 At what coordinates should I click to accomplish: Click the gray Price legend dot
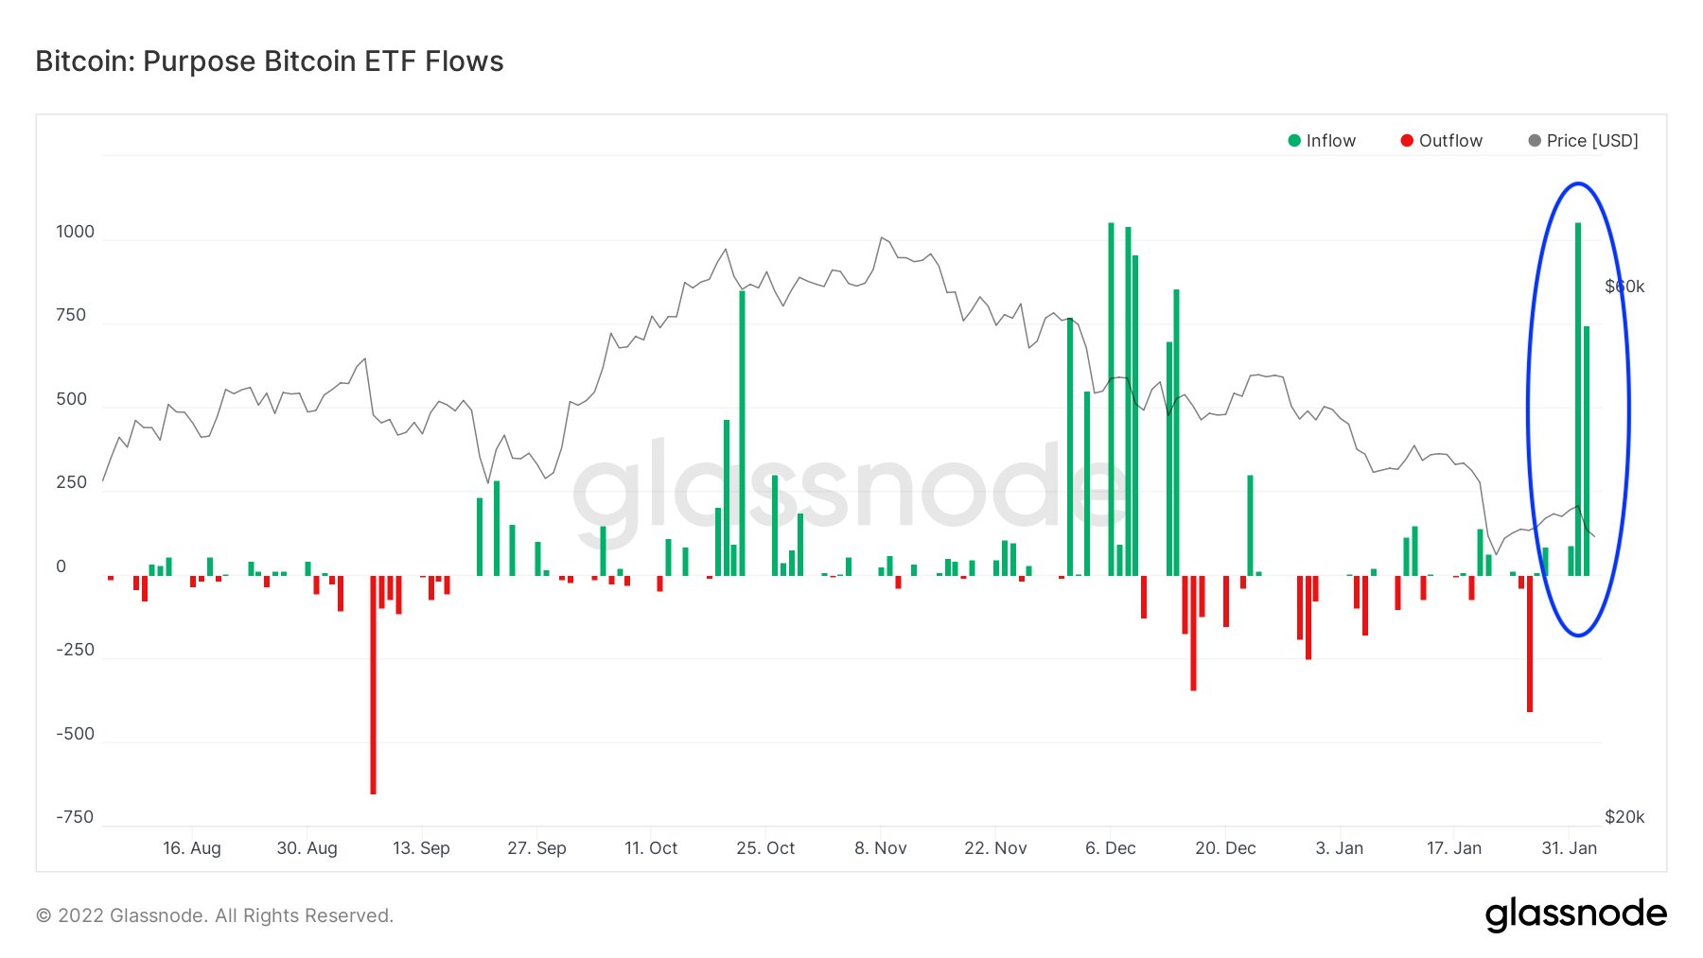[x=1535, y=141]
